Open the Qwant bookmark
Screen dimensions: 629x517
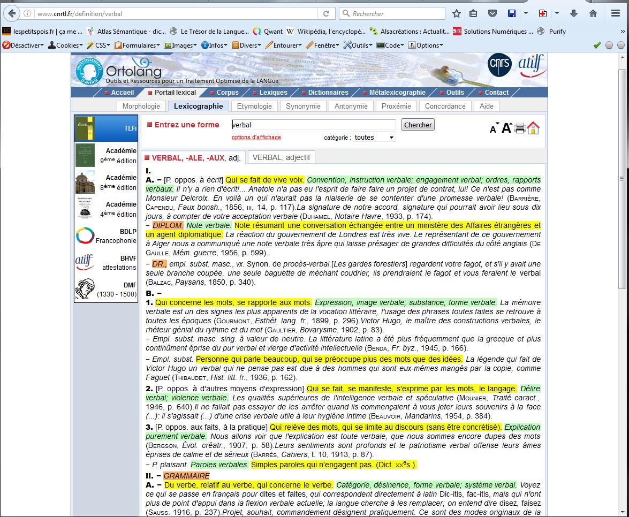tap(268, 31)
